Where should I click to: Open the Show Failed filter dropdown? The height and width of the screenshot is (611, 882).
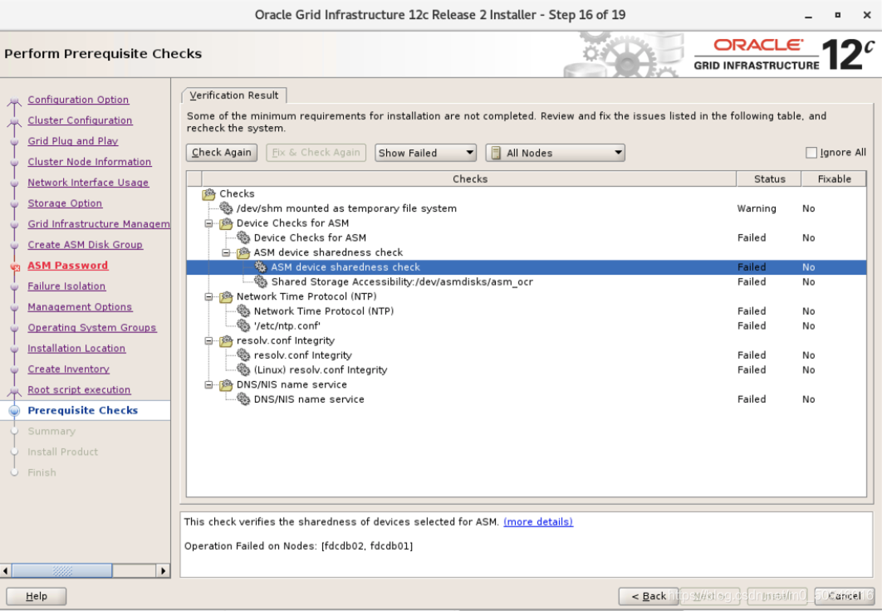point(425,153)
